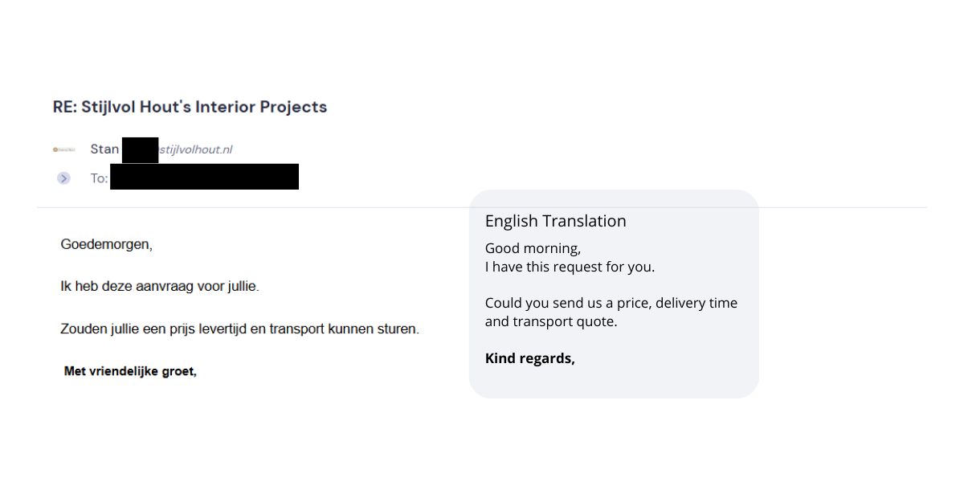
Task: Click "I have this request for you." text
Action: coord(570,267)
